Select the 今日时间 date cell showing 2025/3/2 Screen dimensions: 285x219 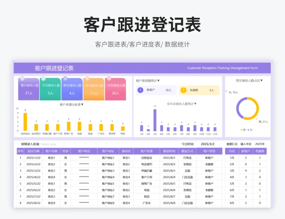coord(208,144)
